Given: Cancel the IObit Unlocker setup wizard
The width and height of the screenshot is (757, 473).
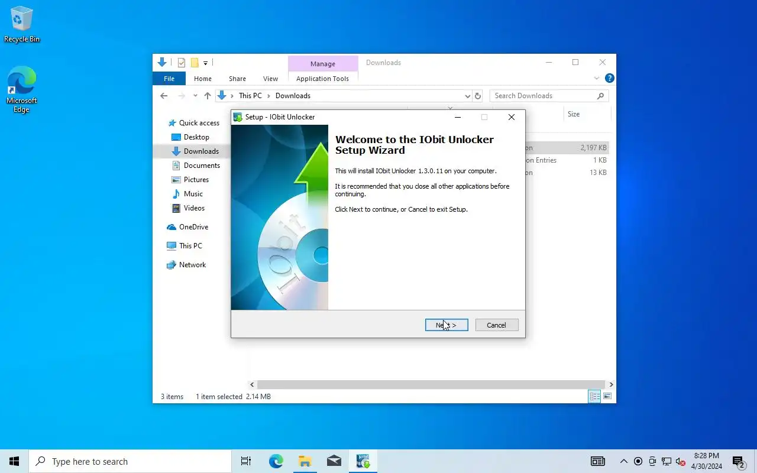Looking at the screenshot, I should coord(497,325).
